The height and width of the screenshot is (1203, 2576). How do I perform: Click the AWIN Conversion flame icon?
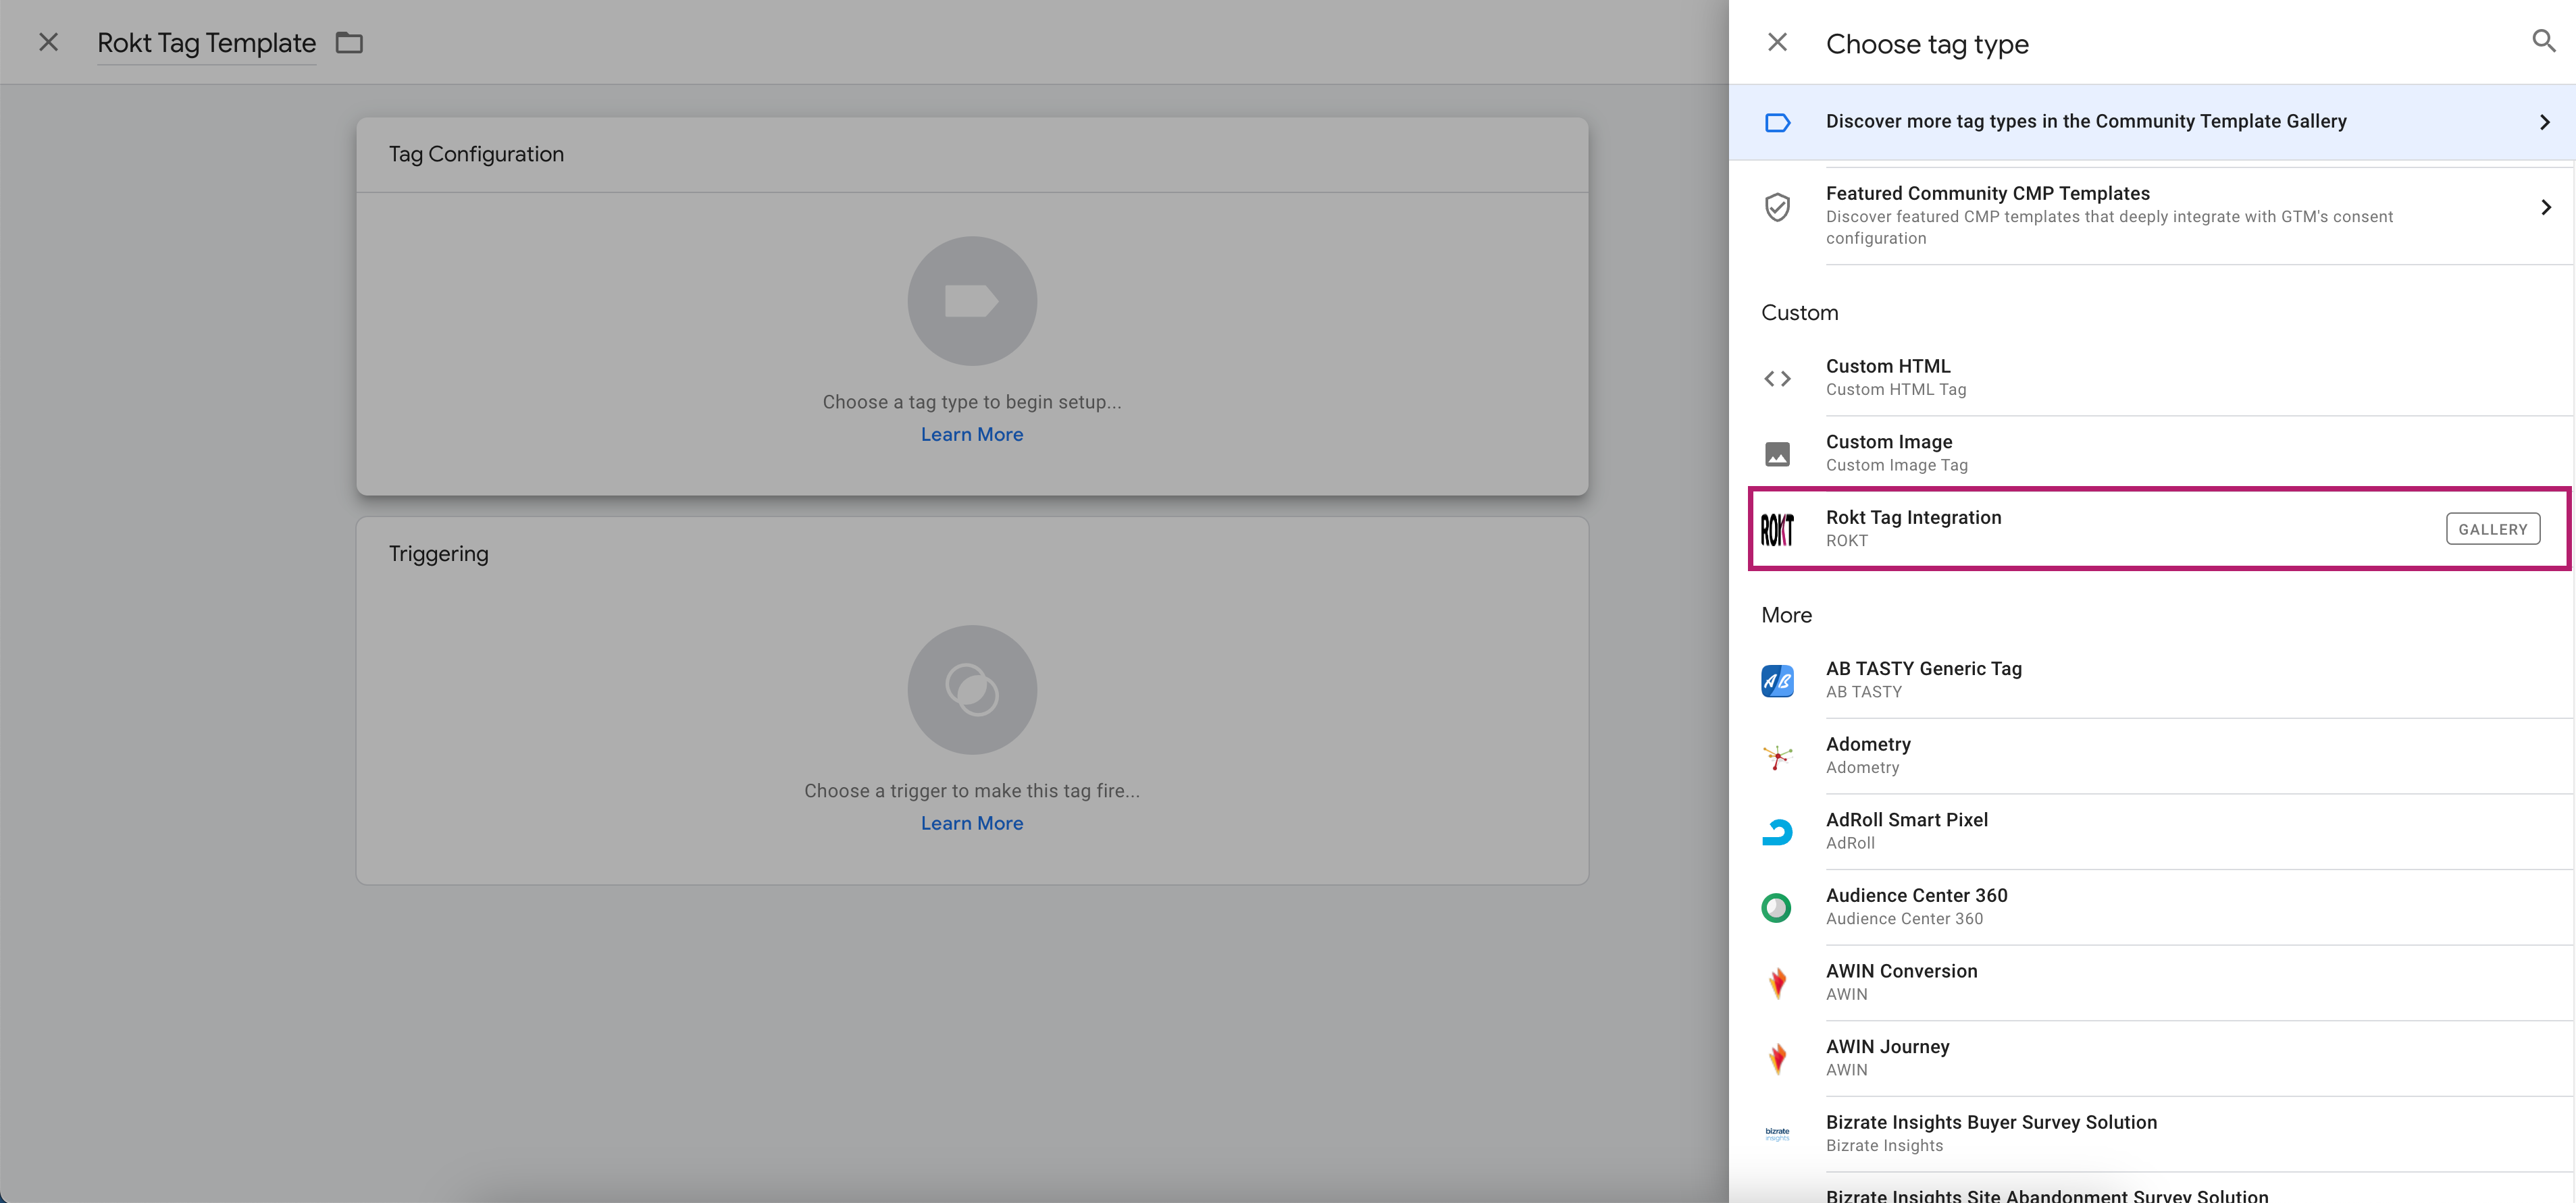(1777, 983)
